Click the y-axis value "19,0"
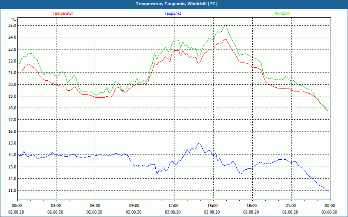348x217 pixels. (x=13, y=96)
